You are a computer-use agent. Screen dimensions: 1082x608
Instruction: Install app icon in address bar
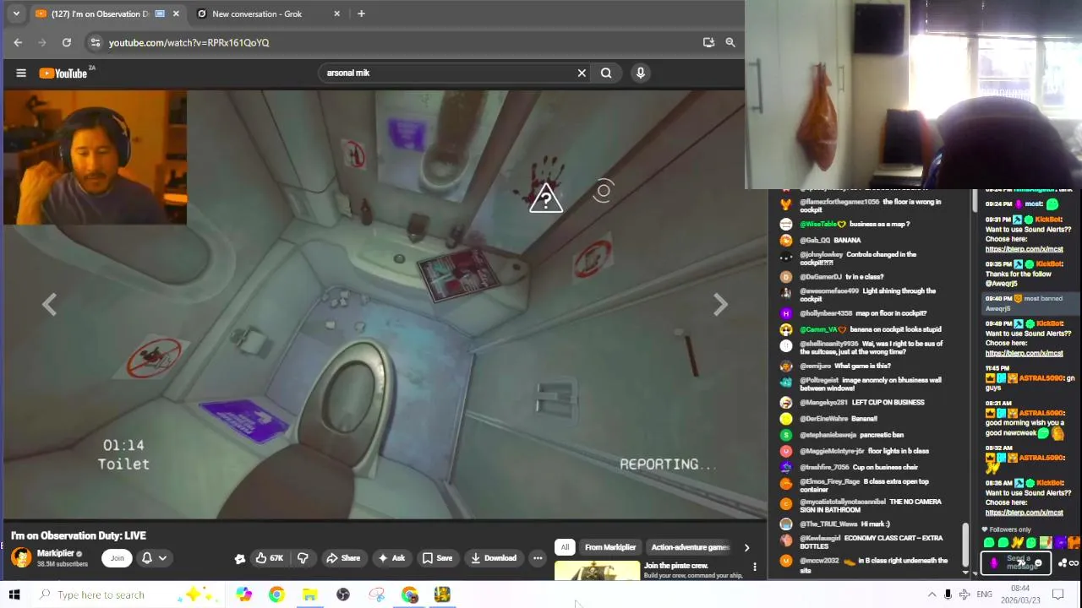pos(708,42)
